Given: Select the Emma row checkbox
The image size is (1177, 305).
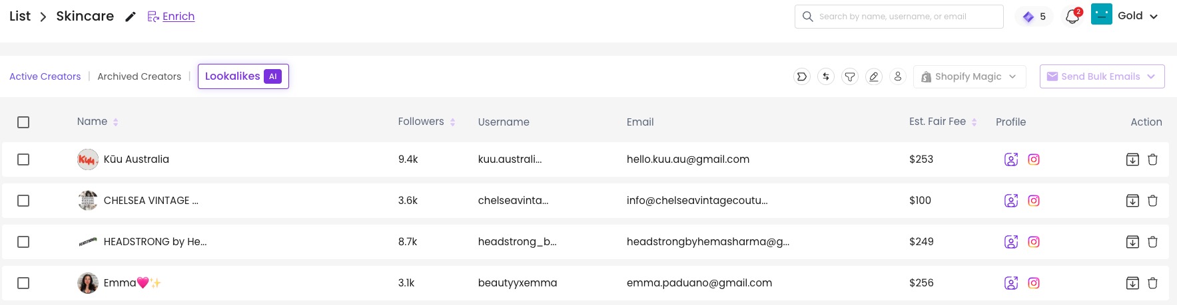Looking at the screenshot, I should click(x=23, y=283).
